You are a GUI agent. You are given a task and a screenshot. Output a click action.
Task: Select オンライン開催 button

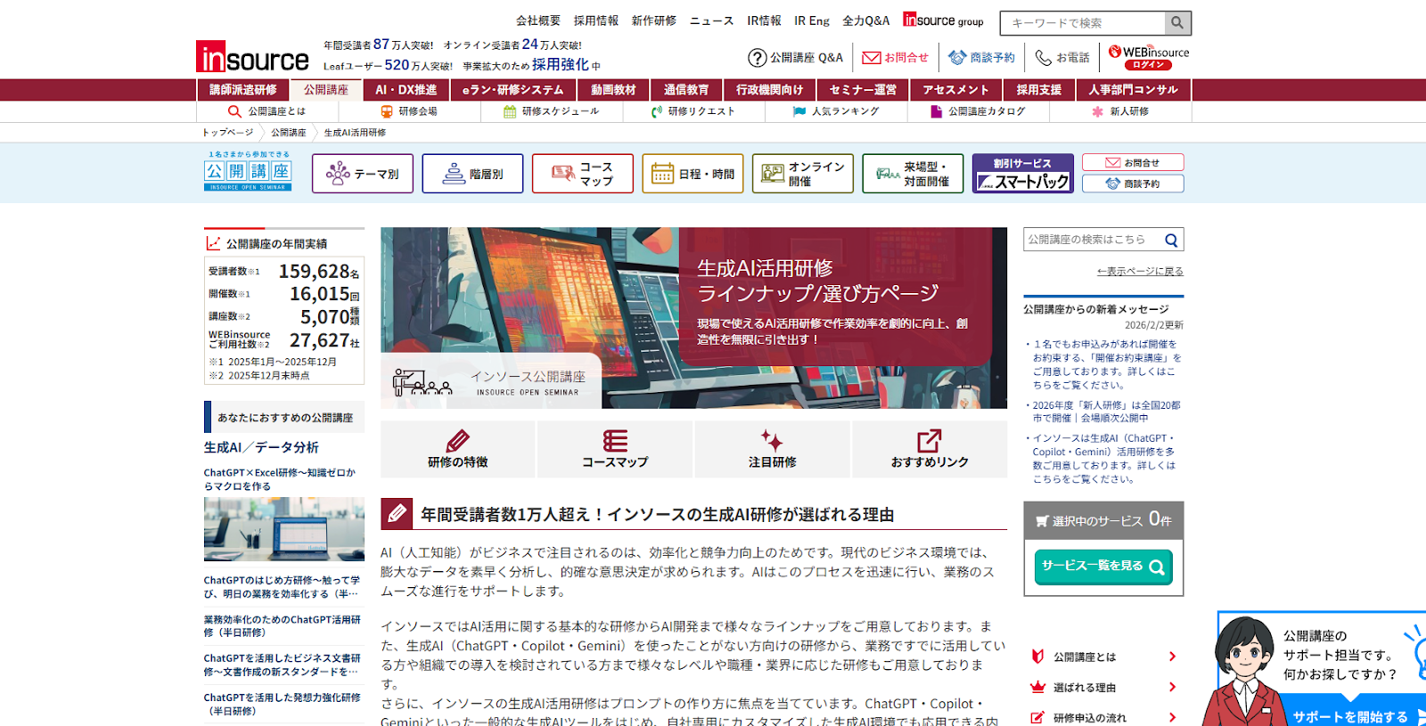(x=803, y=174)
